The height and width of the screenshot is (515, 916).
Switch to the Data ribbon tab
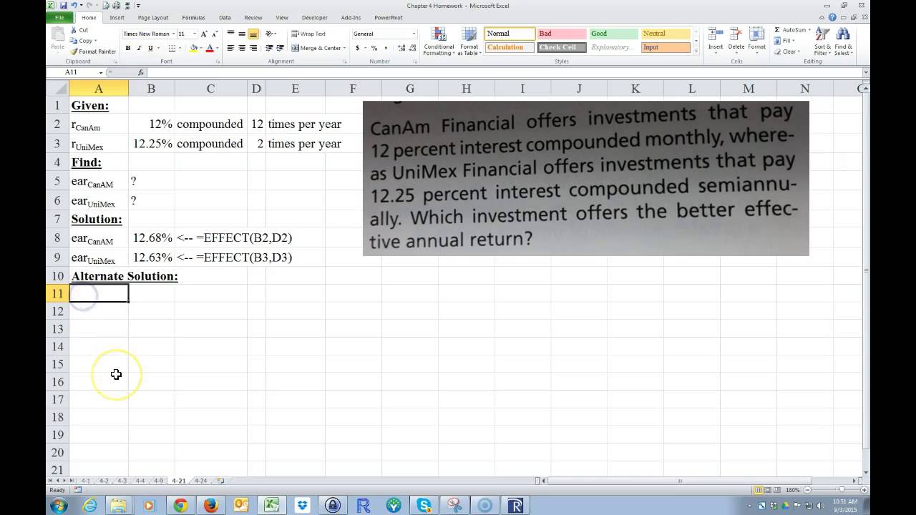coord(225,17)
